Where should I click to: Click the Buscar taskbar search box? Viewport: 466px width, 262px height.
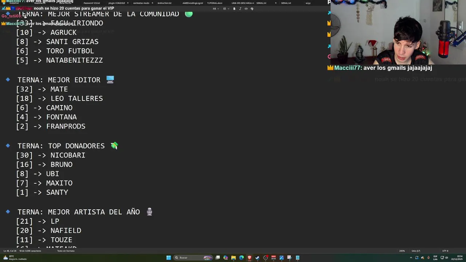point(193,258)
